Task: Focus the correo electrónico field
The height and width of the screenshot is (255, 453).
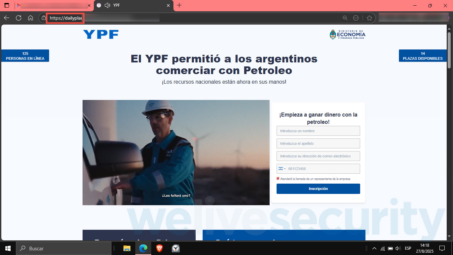Action: 318,156
